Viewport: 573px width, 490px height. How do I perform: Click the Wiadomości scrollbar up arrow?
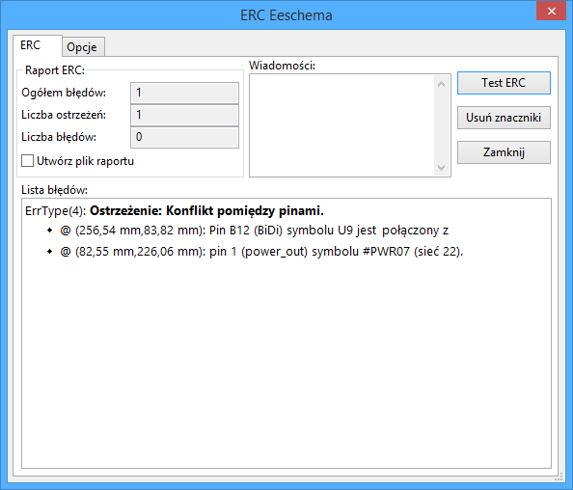tap(442, 84)
